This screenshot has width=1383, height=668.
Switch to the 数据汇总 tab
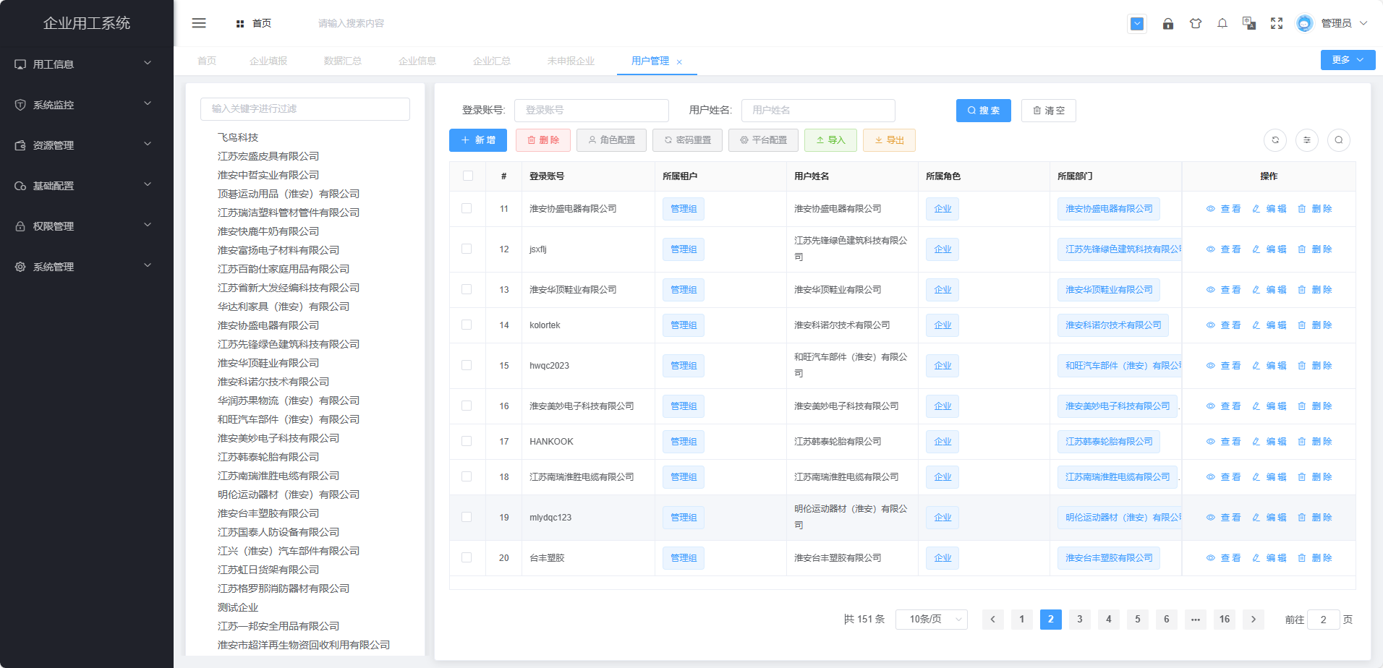(342, 61)
